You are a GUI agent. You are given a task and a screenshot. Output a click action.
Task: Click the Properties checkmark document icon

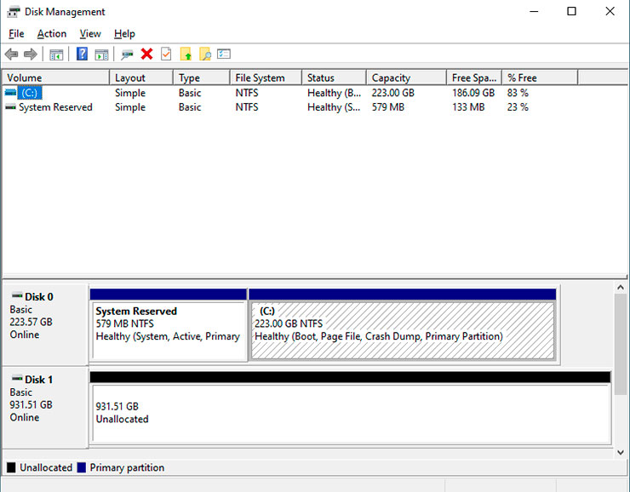click(166, 54)
